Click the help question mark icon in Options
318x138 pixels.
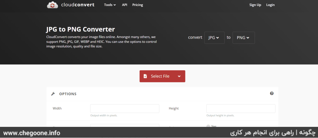point(272,93)
